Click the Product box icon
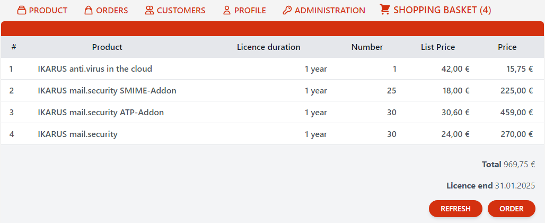Viewport: 545px width, 223px height. (x=22, y=11)
